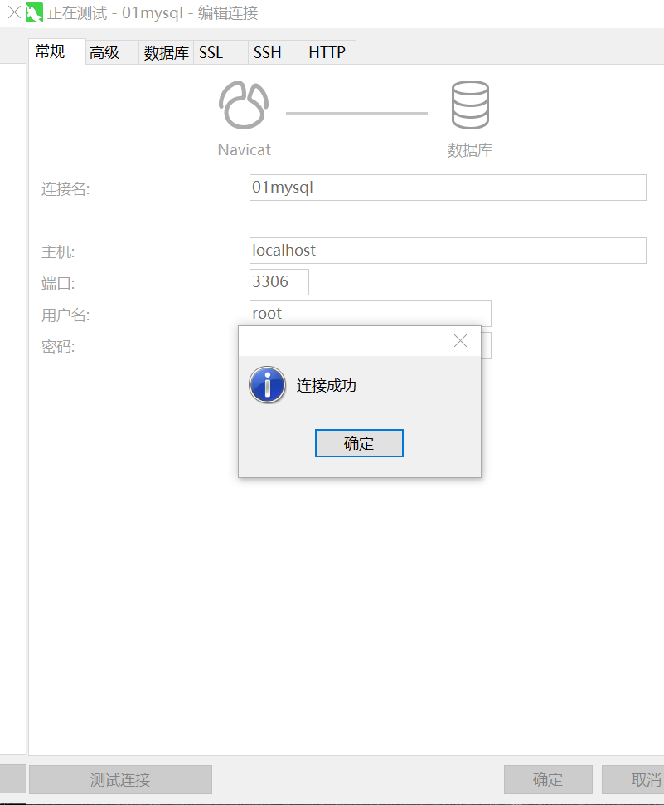Click the blue information icon in the dialog
The width and height of the screenshot is (664, 805).
267,384
